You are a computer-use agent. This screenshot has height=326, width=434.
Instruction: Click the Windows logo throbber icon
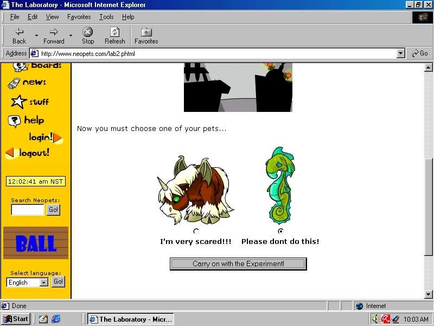[x=423, y=17]
